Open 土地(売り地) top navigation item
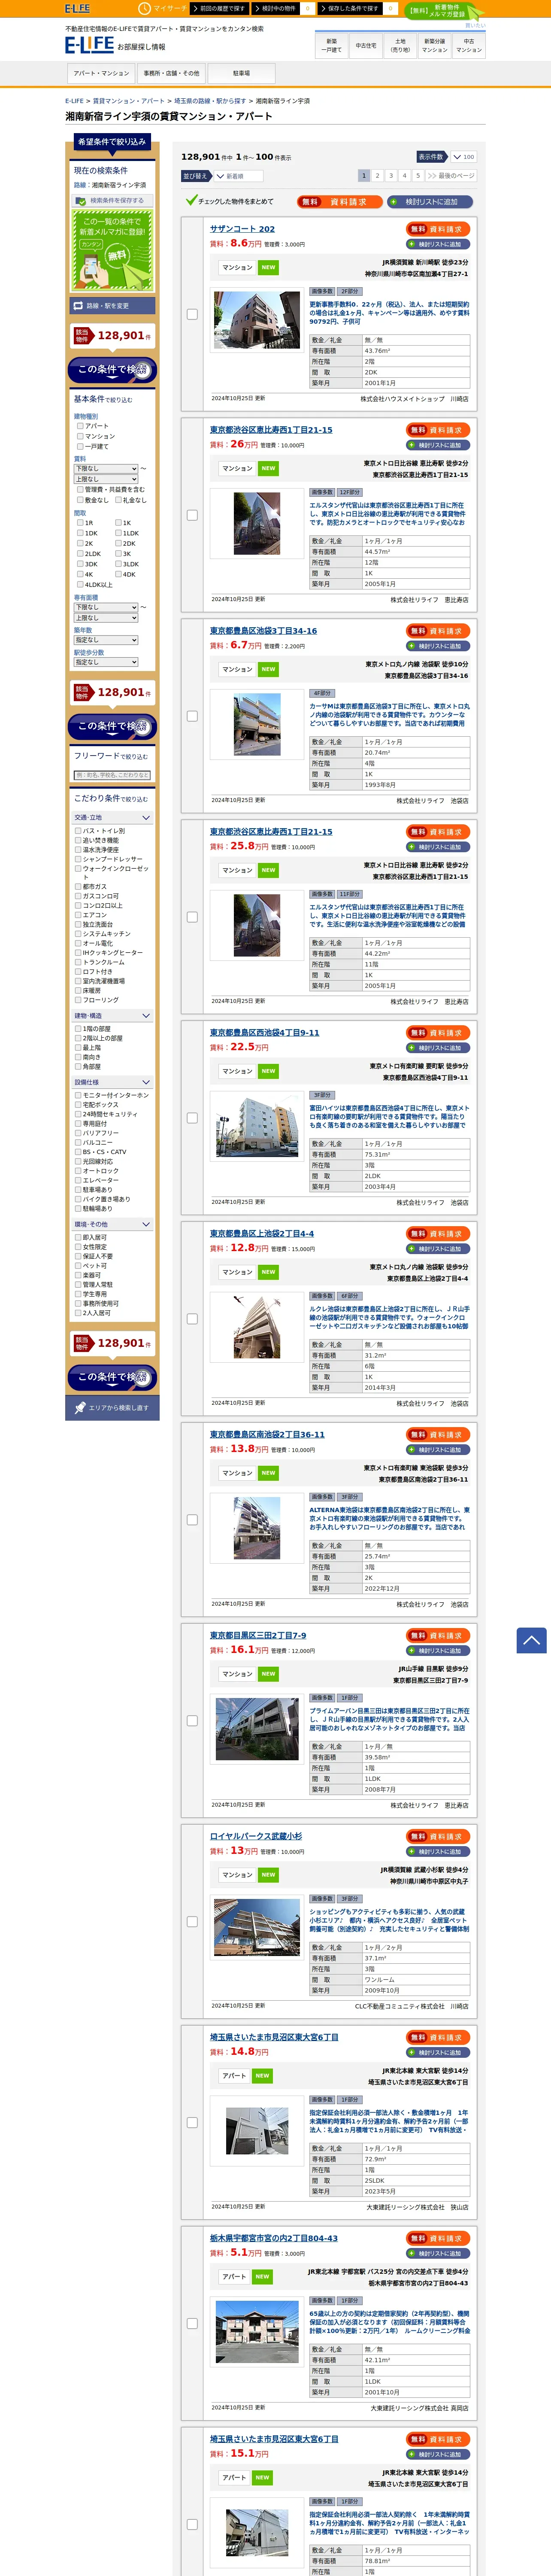The image size is (551, 2576). pyautogui.click(x=400, y=45)
